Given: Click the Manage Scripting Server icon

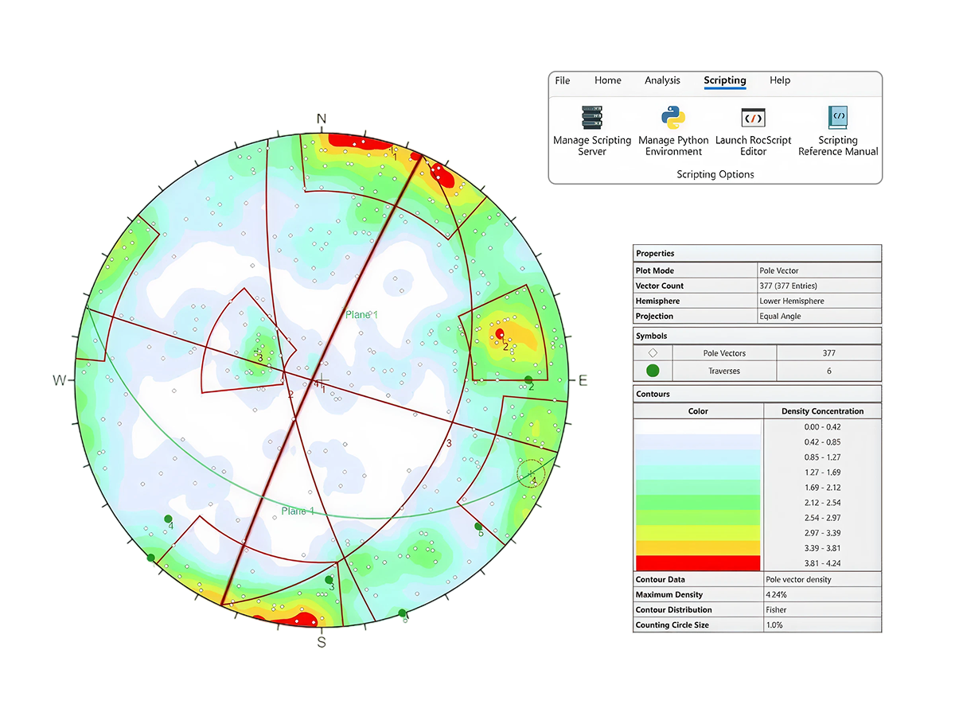Looking at the screenshot, I should [x=591, y=119].
